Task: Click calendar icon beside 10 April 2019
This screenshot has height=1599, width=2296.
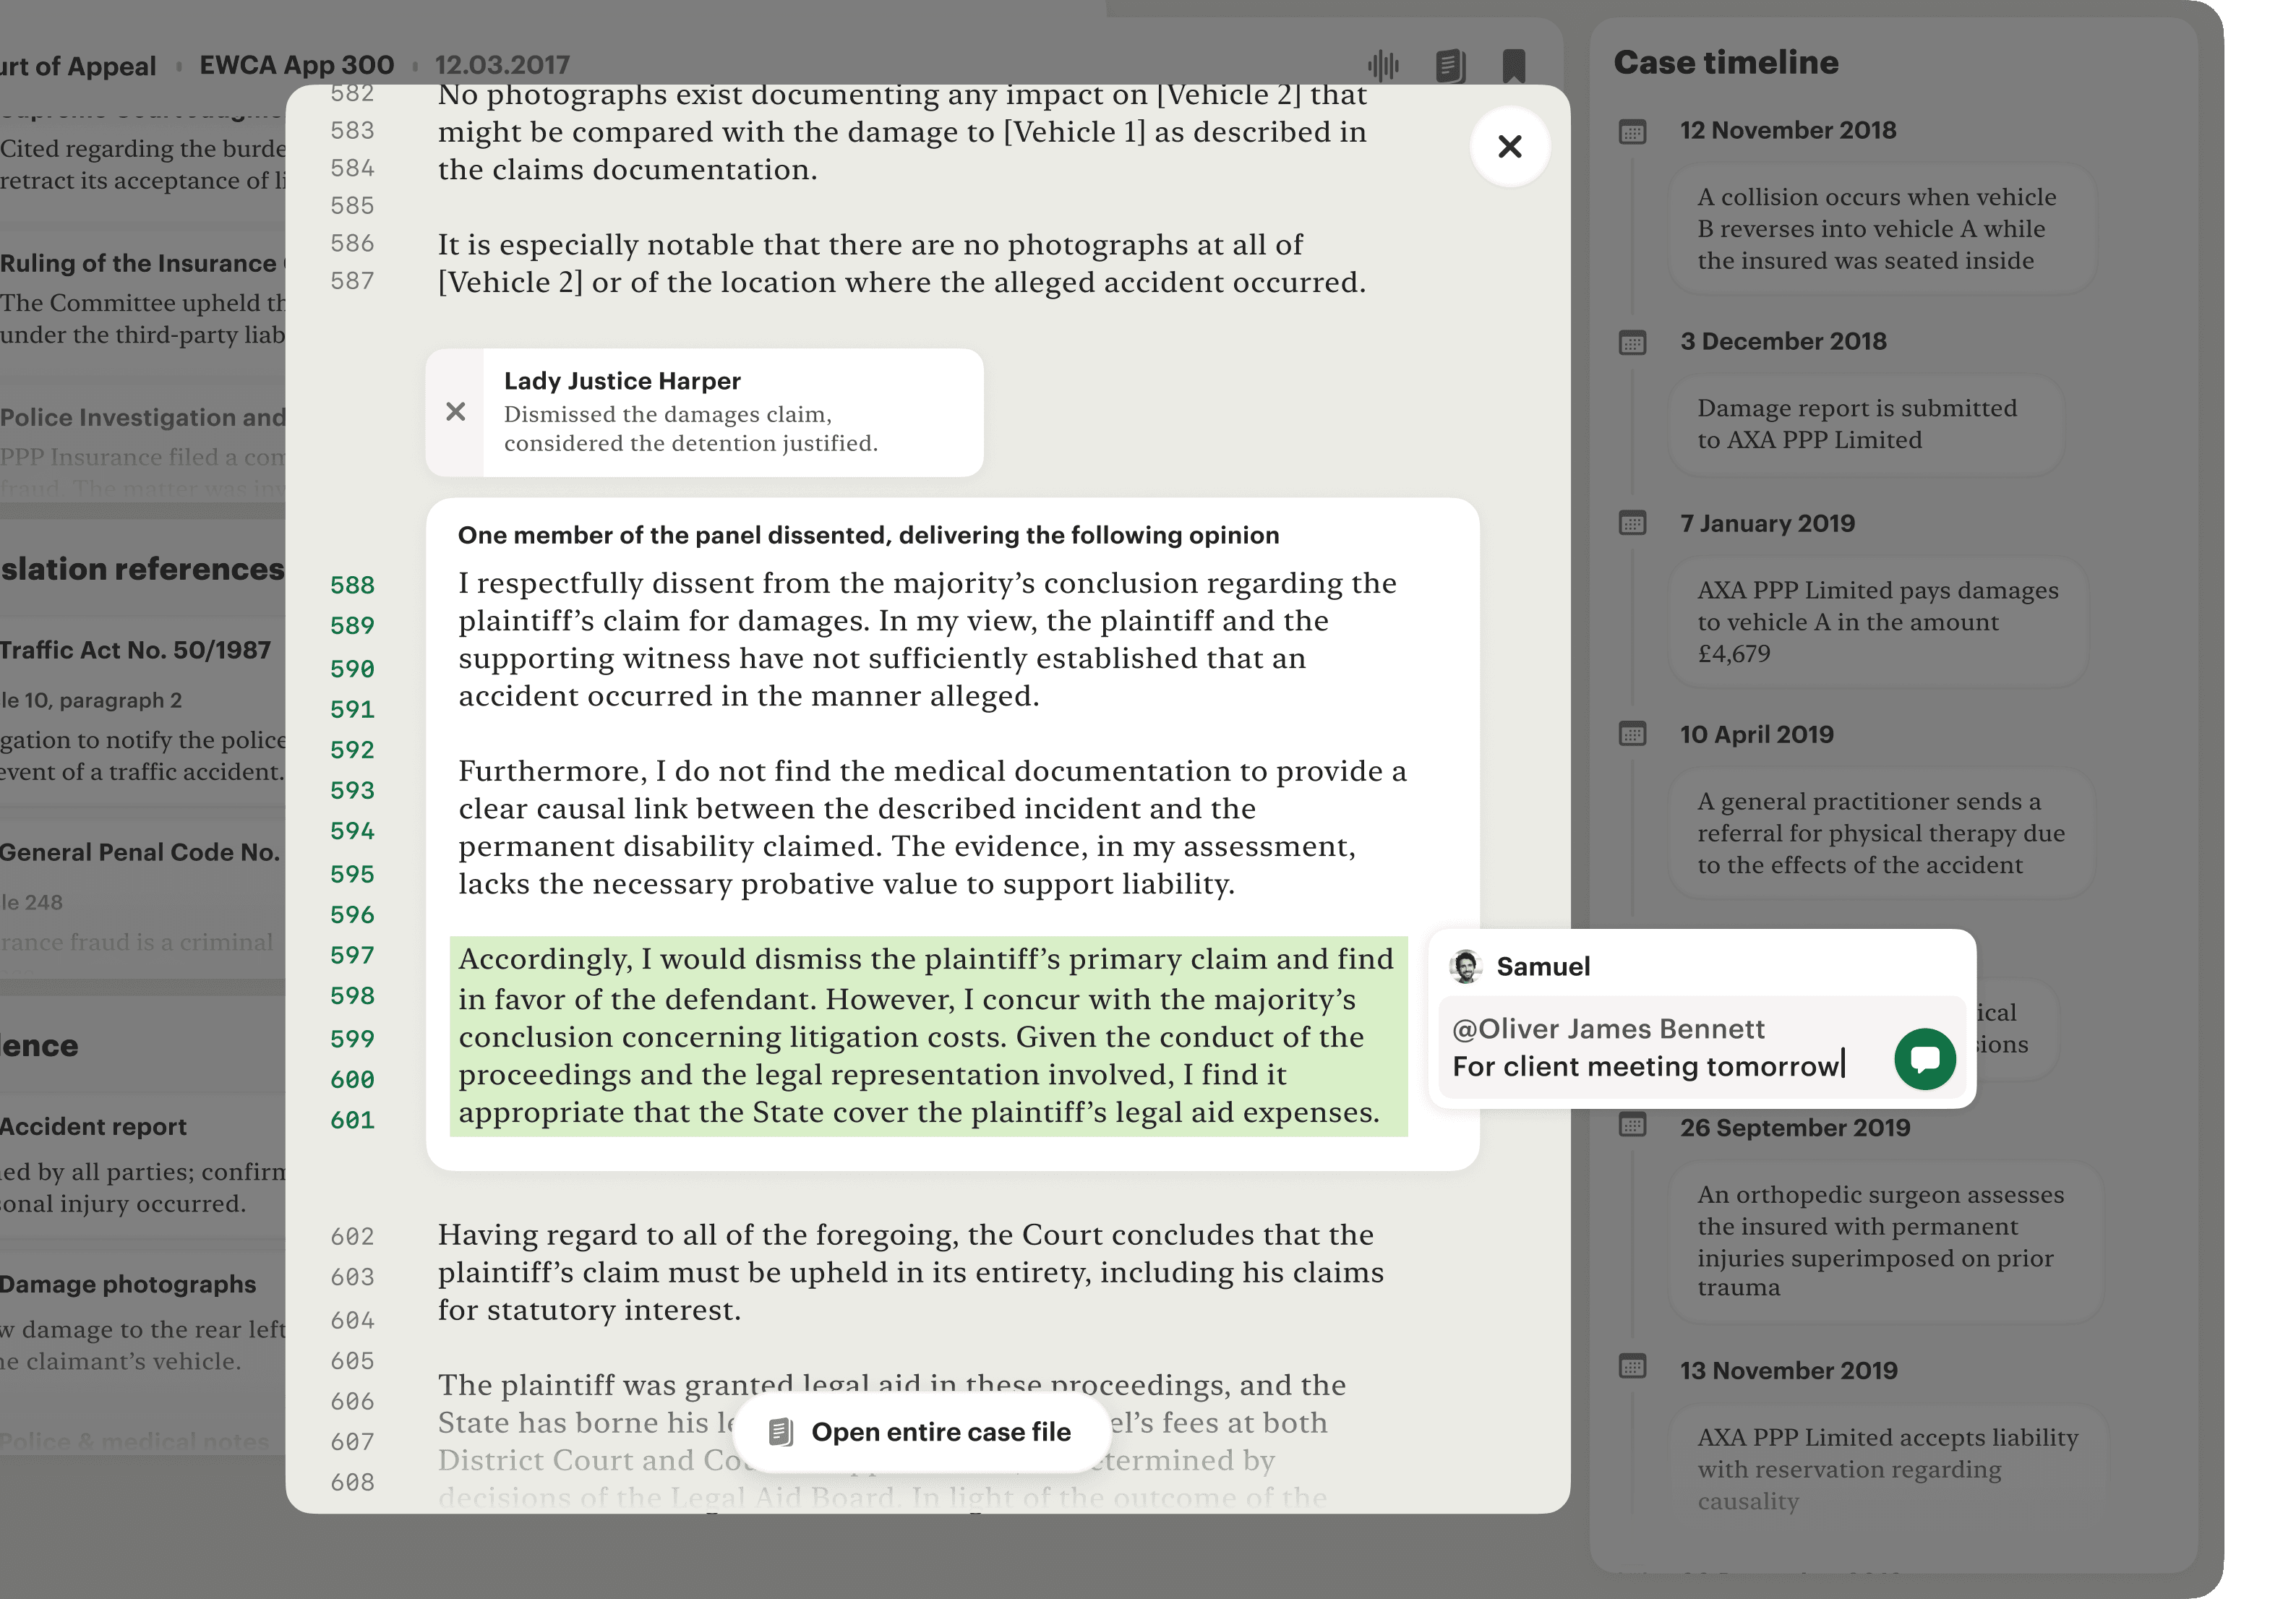Action: pos(1632,734)
